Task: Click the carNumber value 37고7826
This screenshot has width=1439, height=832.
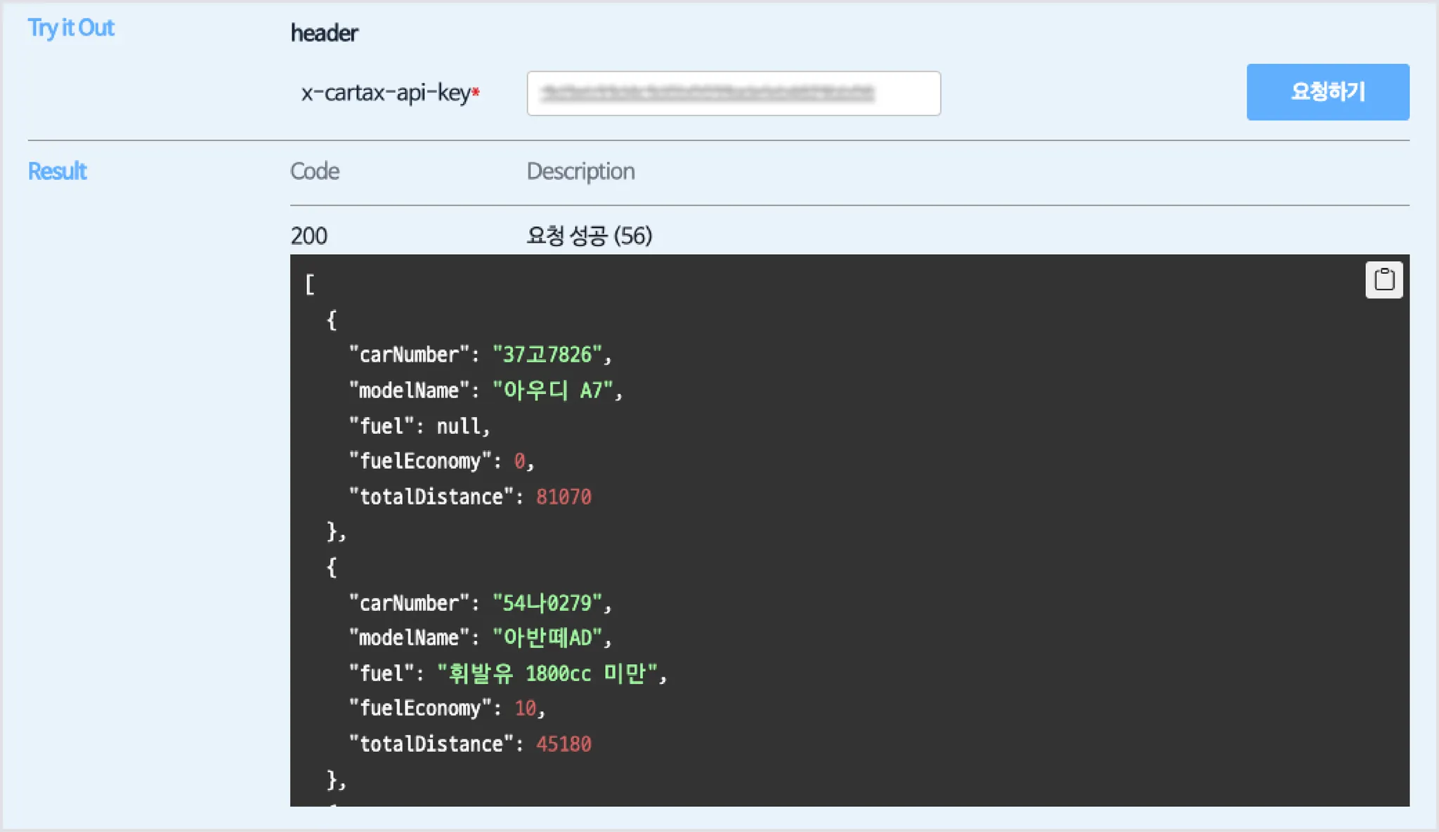Action: [547, 355]
